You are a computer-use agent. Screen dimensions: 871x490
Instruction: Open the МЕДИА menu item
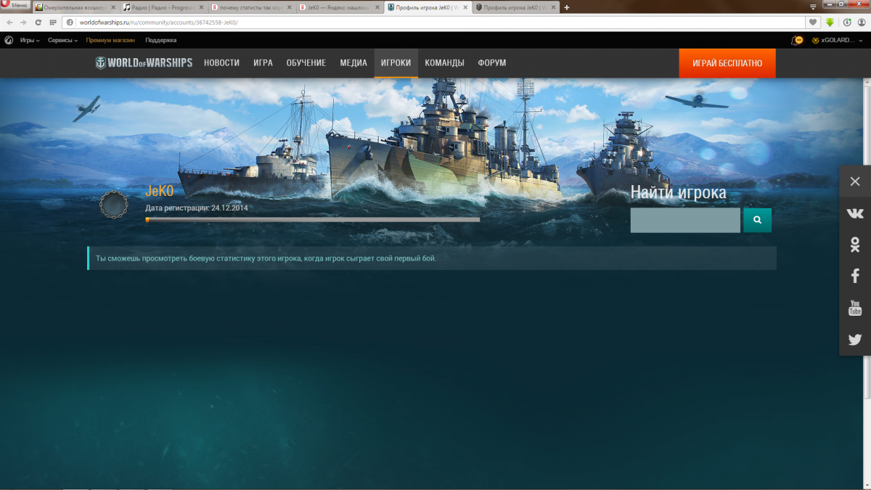coord(353,63)
